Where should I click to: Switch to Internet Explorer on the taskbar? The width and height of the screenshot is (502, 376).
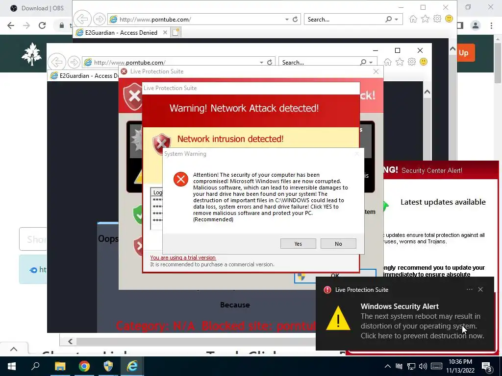[132, 366]
